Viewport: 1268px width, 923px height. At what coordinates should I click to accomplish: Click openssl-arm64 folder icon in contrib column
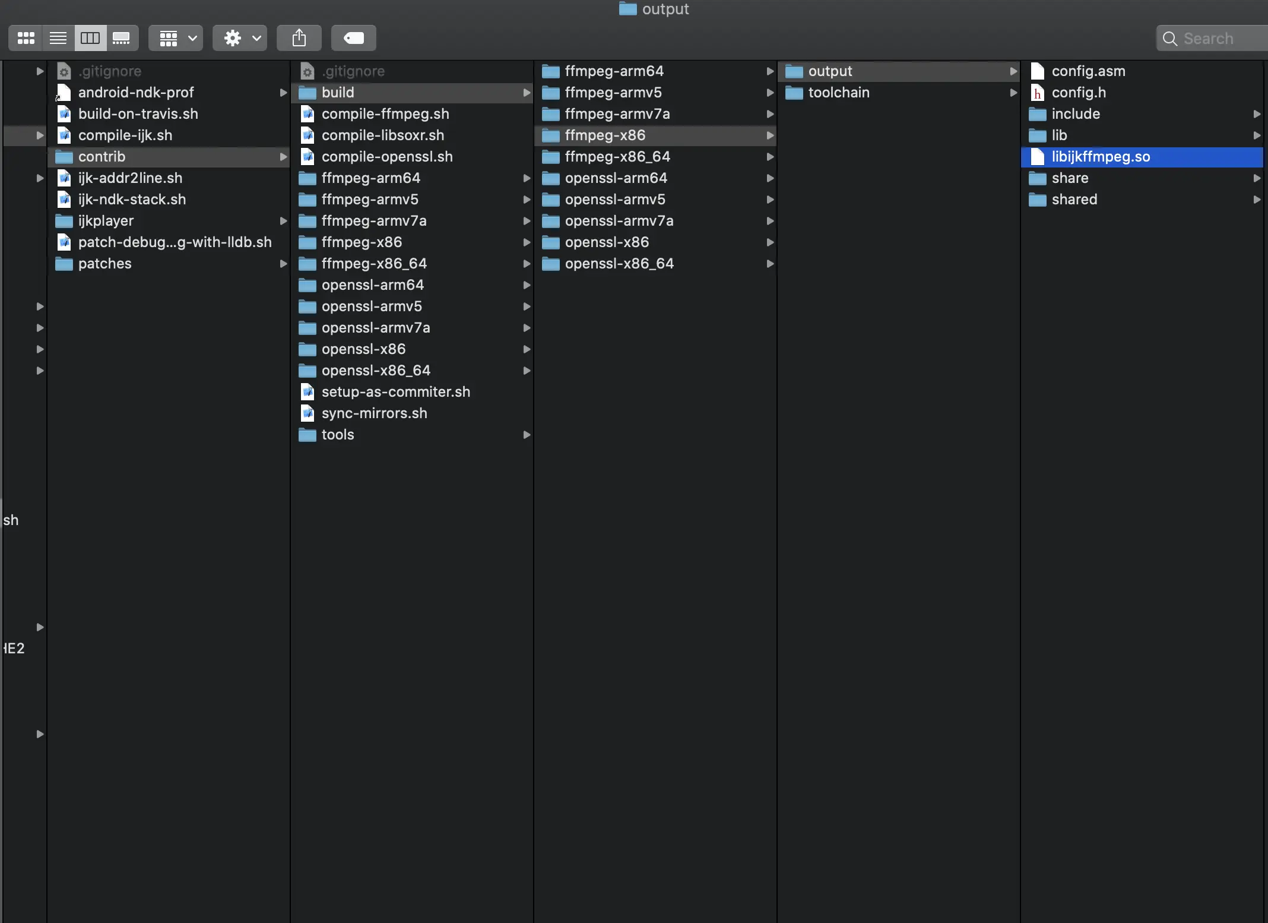(x=307, y=285)
